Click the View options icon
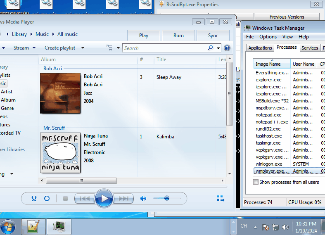Viewport: 325px width, 235px height. [109, 47]
